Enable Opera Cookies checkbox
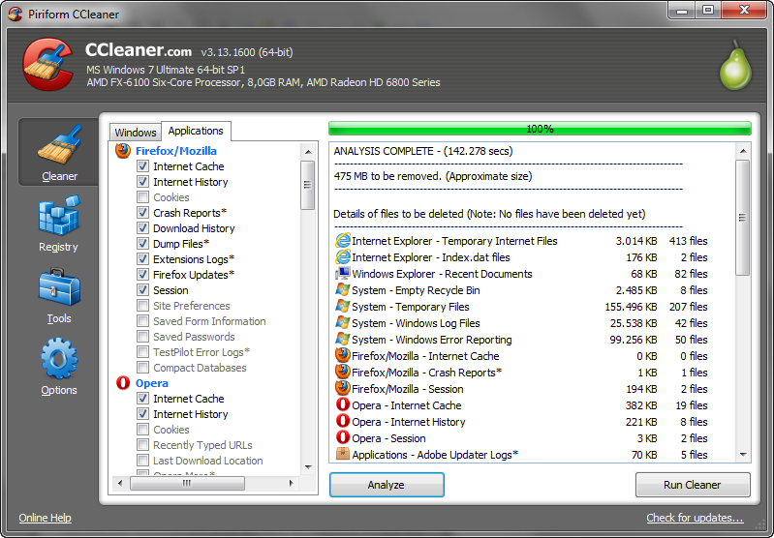Screen dimensions: 774x538 coord(142,430)
